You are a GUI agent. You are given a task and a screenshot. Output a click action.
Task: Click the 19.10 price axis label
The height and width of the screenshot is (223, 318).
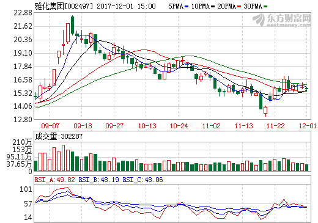[x=23, y=53]
